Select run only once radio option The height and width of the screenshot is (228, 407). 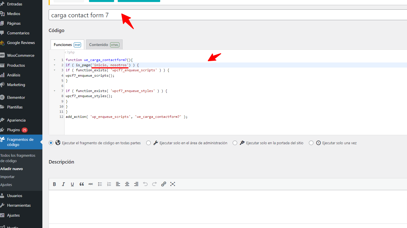coord(311,143)
